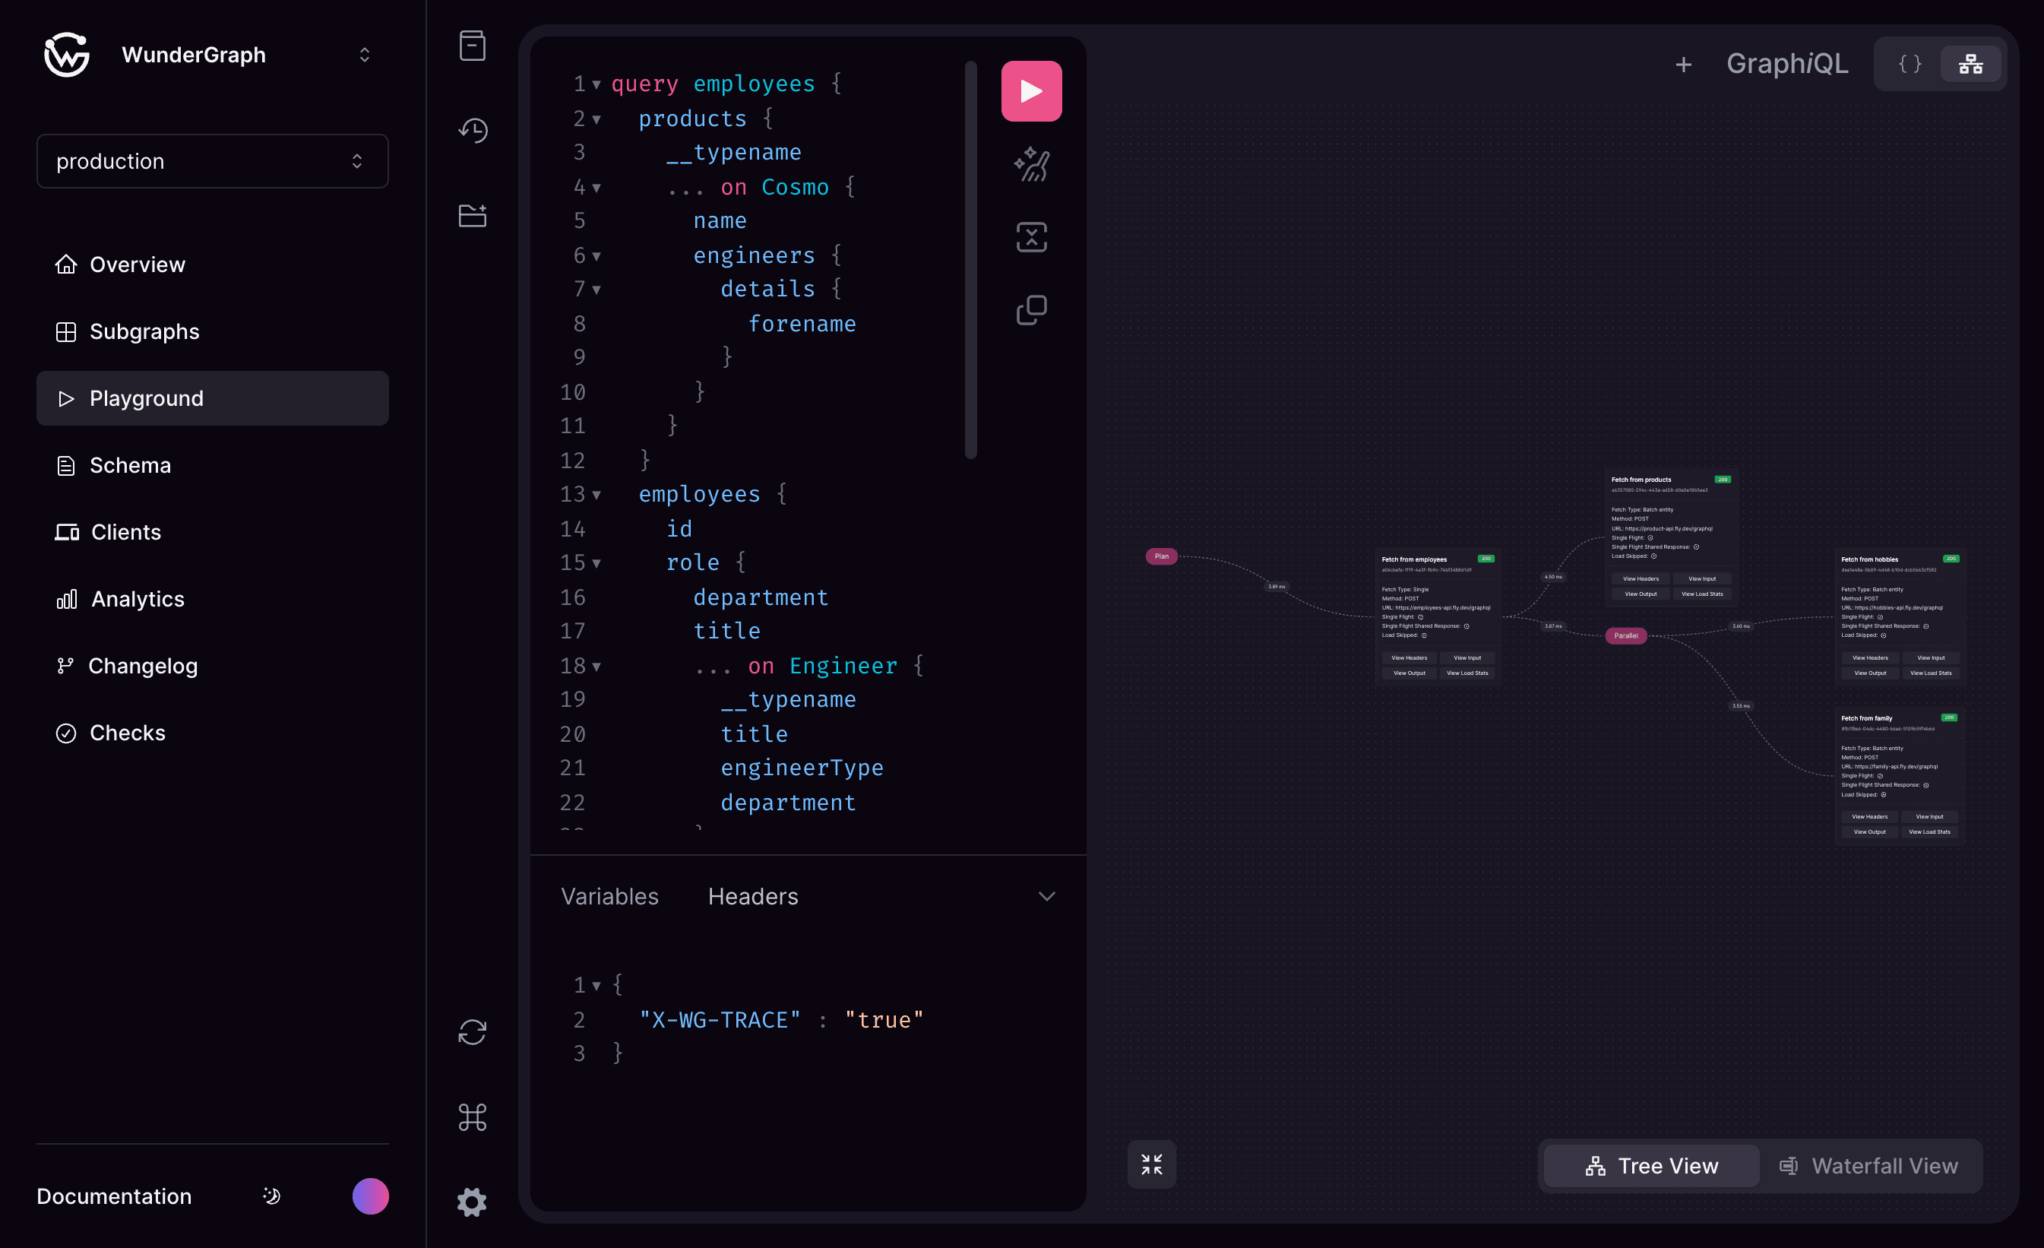Open the saved operations folder icon
The width and height of the screenshot is (2044, 1248).
click(x=472, y=215)
